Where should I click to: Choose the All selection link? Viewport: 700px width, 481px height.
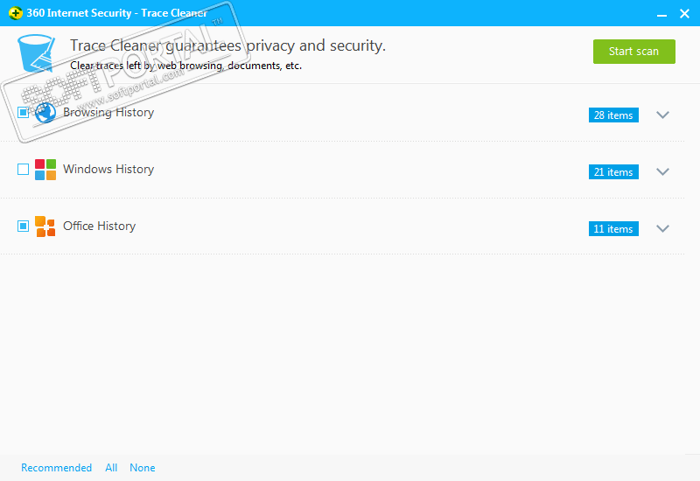click(111, 468)
